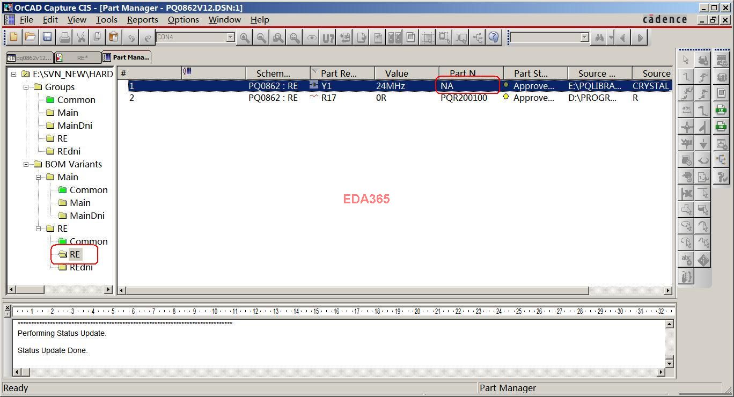Click the Place Part palette icon
Screen dimensions: 734x397
703,60
